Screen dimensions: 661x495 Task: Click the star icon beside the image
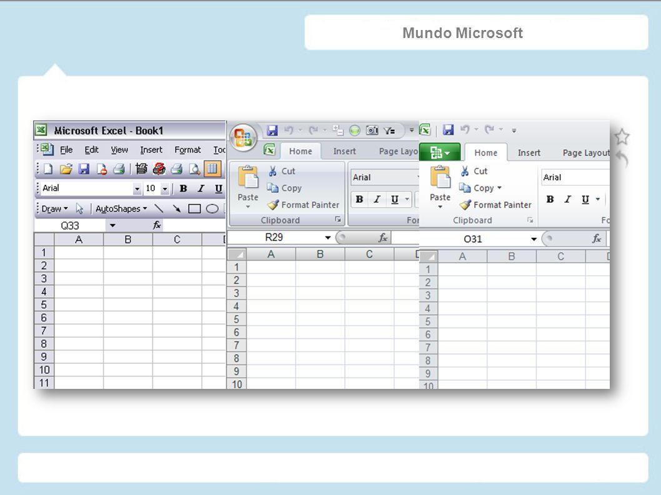tap(622, 137)
